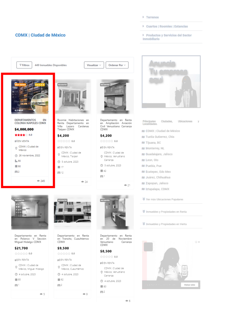Screen dimensions: 227x320
Task: Click the eye views icon showing 245
Action: click(38, 181)
